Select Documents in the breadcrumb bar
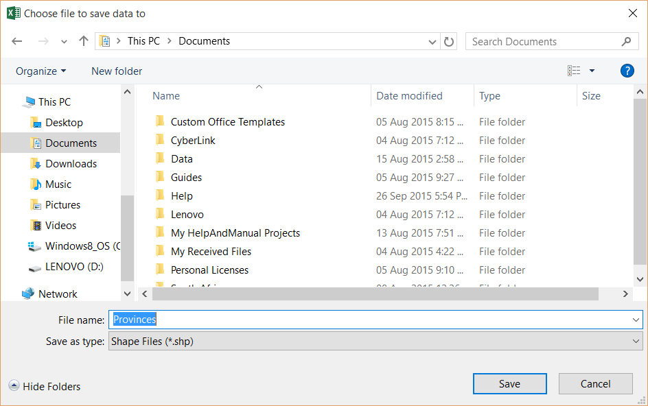 click(205, 41)
